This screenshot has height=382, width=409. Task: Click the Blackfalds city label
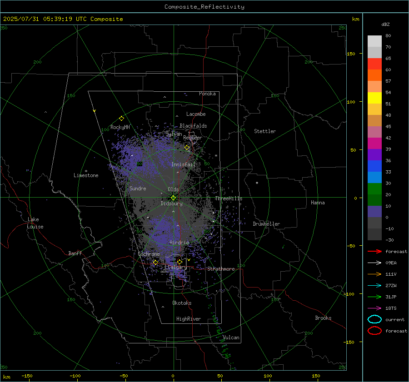click(193, 126)
